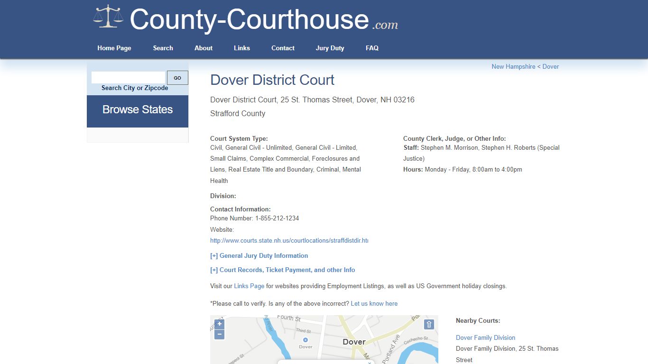The image size is (648, 364).
Task: Click the Strafford County text
Action: point(238,114)
